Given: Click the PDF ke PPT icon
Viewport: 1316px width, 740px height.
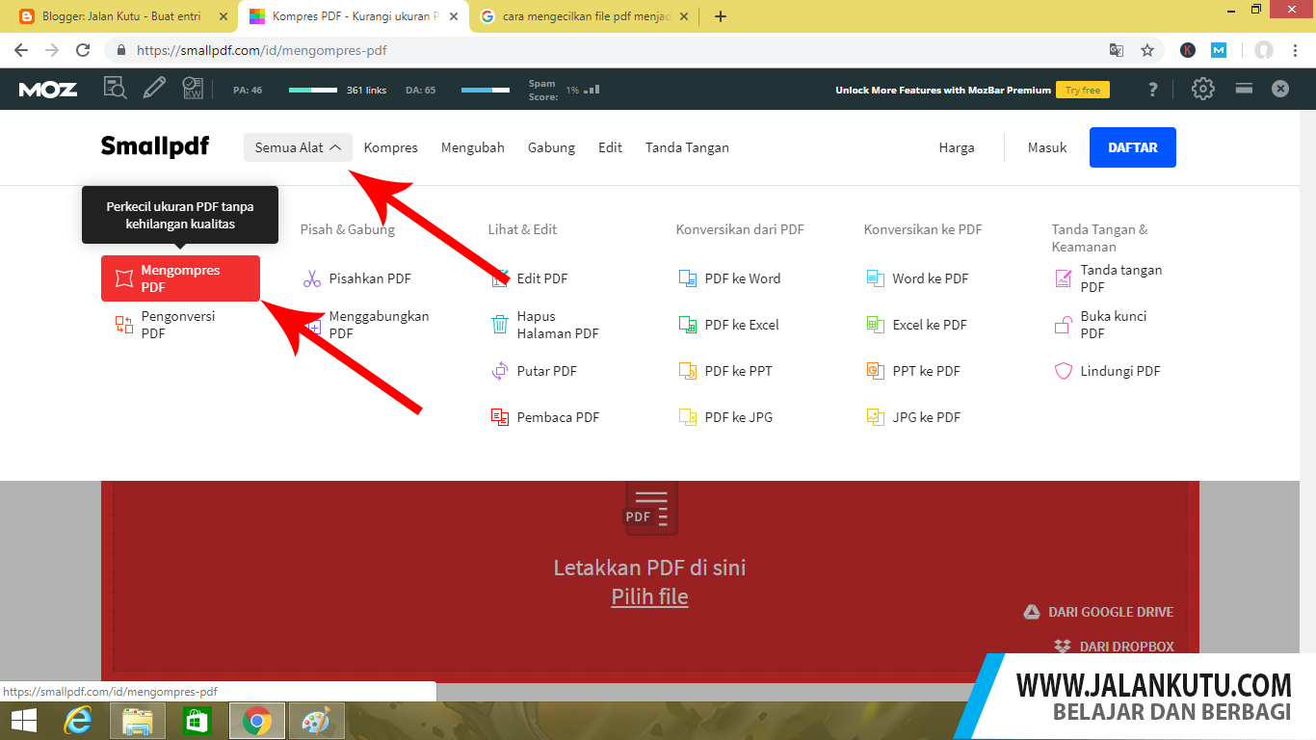Looking at the screenshot, I should click(688, 371).
